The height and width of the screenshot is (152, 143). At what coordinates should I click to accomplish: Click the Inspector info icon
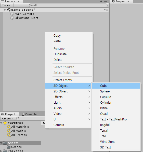(x=113, y=1)
